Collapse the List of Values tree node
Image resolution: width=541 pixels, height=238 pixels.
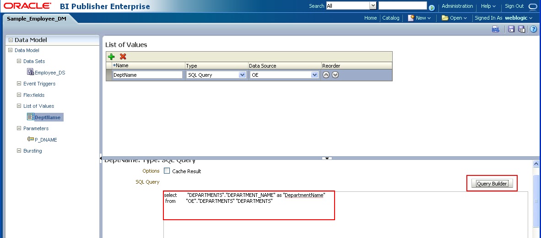click(x=19, y=106)
